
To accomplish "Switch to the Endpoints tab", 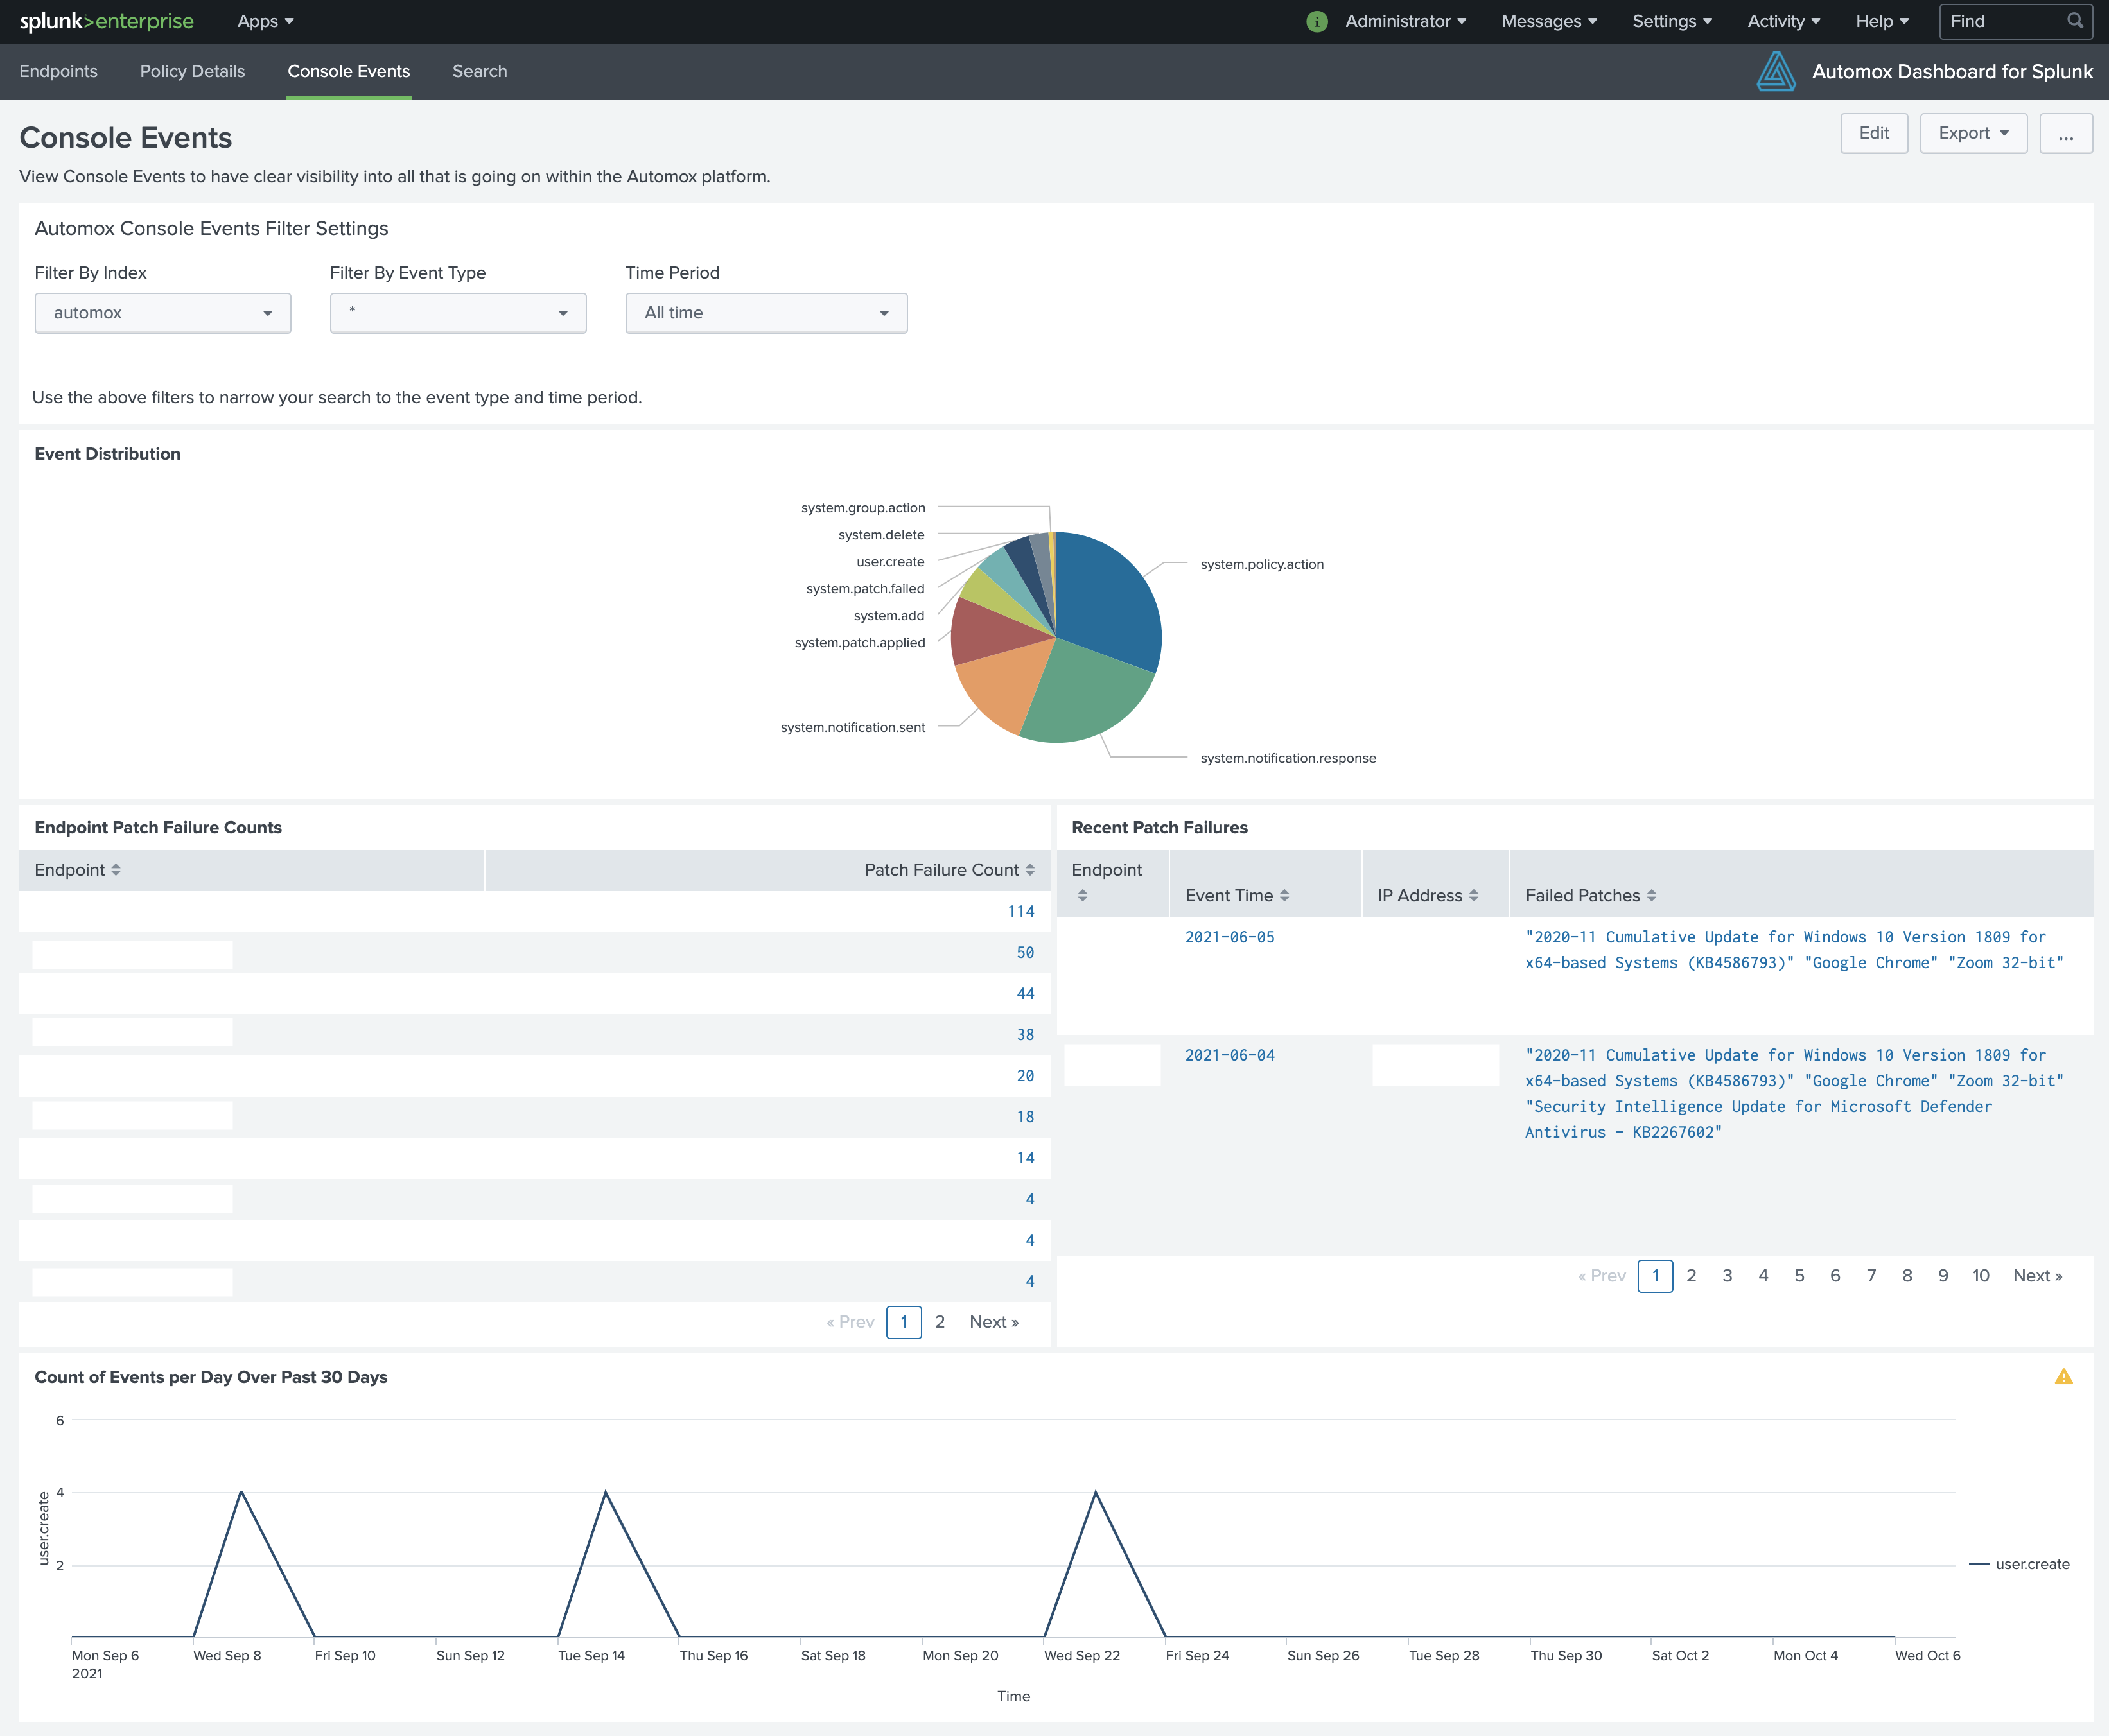I will pos(58,71).
